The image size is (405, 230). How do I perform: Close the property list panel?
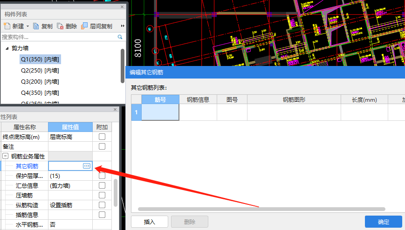(x=115, y=110)
